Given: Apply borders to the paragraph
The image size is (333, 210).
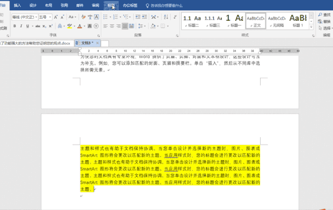Looking at the screenshot, I should coord(163,26).
